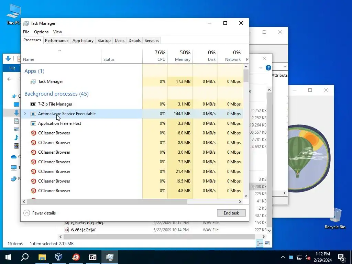
Task: Click the tray icon left of network
Action: pos(291,257)
